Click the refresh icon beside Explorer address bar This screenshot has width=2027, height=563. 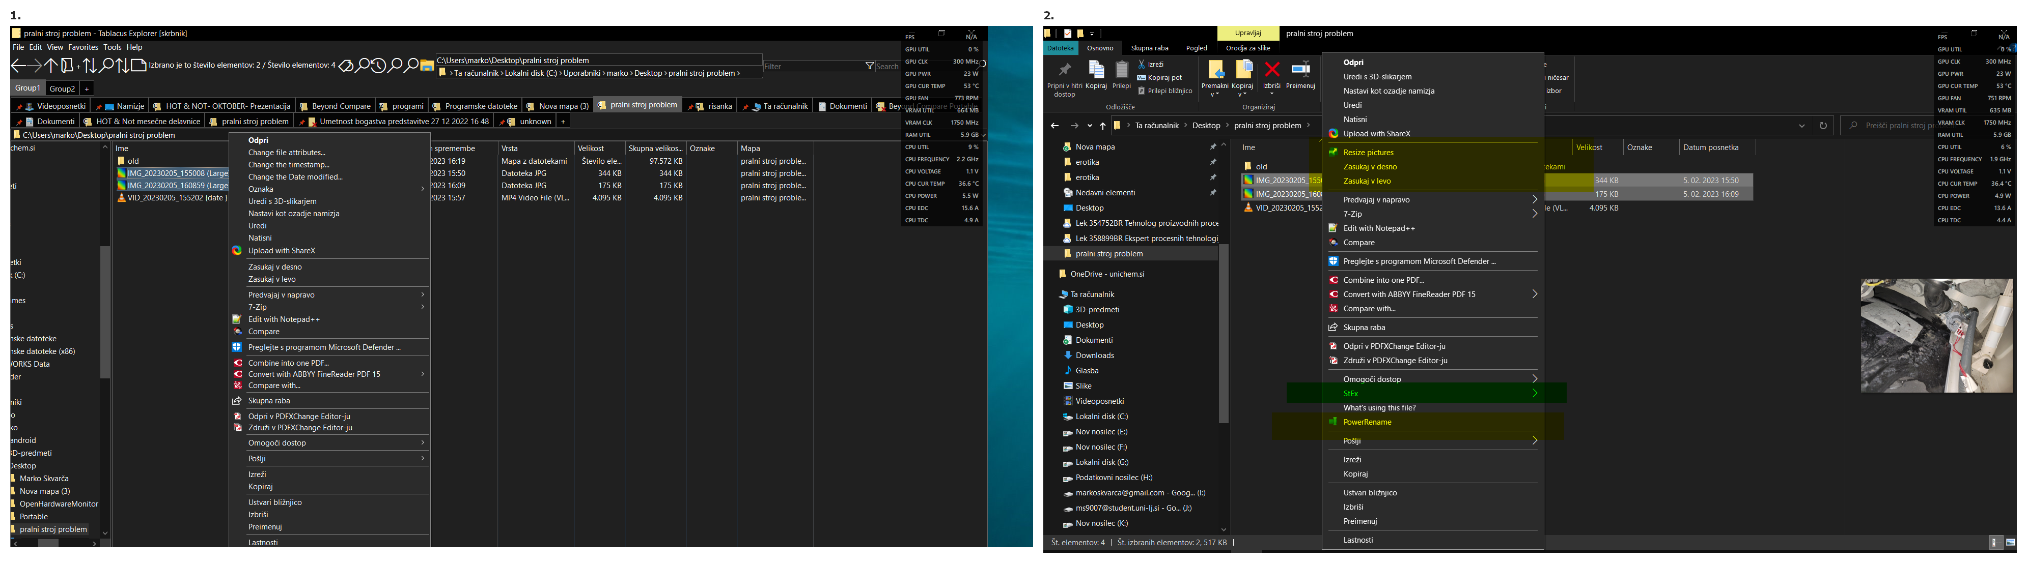click(x=1823, y=126)
